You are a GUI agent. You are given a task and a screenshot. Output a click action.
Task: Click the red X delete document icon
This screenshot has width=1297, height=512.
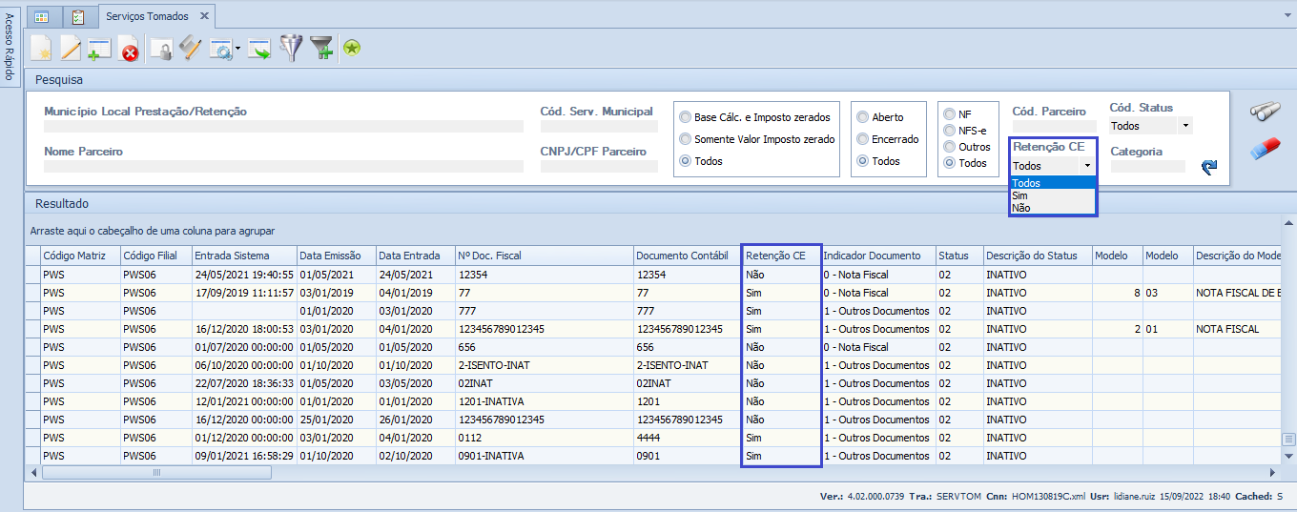(x=129, y=49)
